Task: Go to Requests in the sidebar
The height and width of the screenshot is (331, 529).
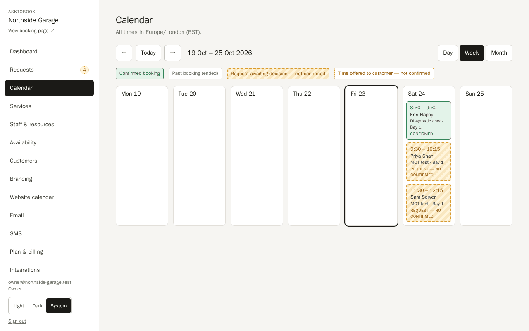Action: pyautogui.click(x=49, y=70)
